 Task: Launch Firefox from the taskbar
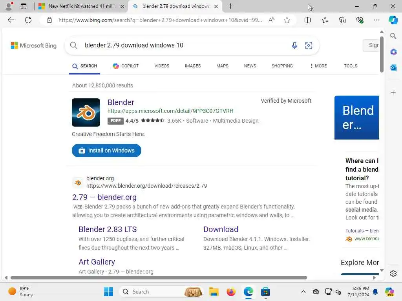click(231, 292)
